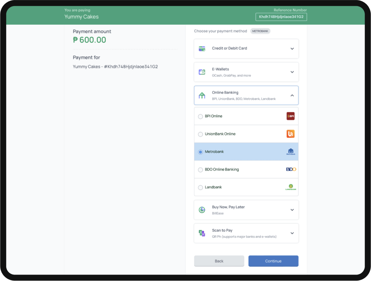Screen dimensions: 371x281
Task: Select the UnionBank Online radio button
Action: tap(200, 134)
